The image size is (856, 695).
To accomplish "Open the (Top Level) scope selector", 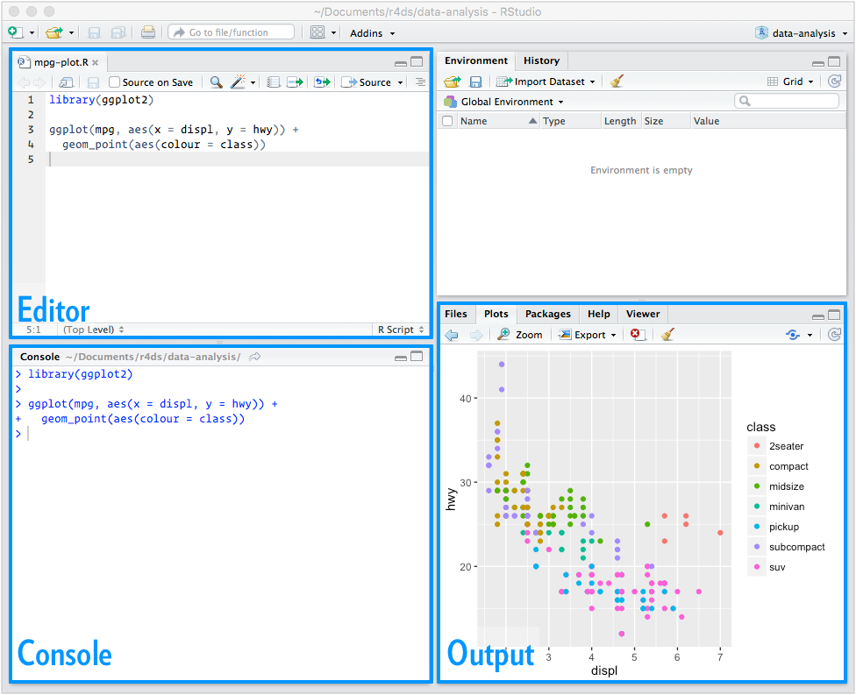I will click(x=93, y=330).
